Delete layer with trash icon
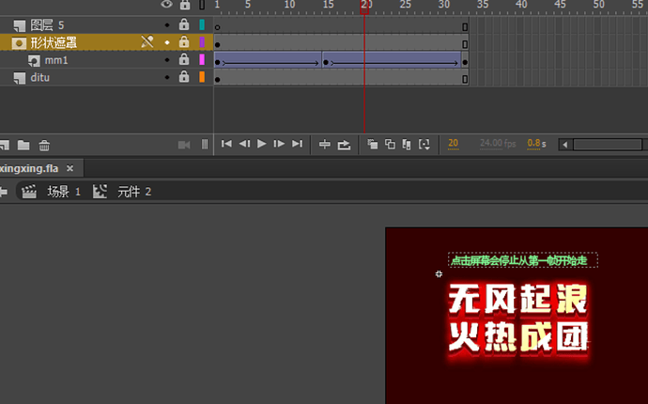Viewport: 648px width, 404px height. (x=44, y=146)
